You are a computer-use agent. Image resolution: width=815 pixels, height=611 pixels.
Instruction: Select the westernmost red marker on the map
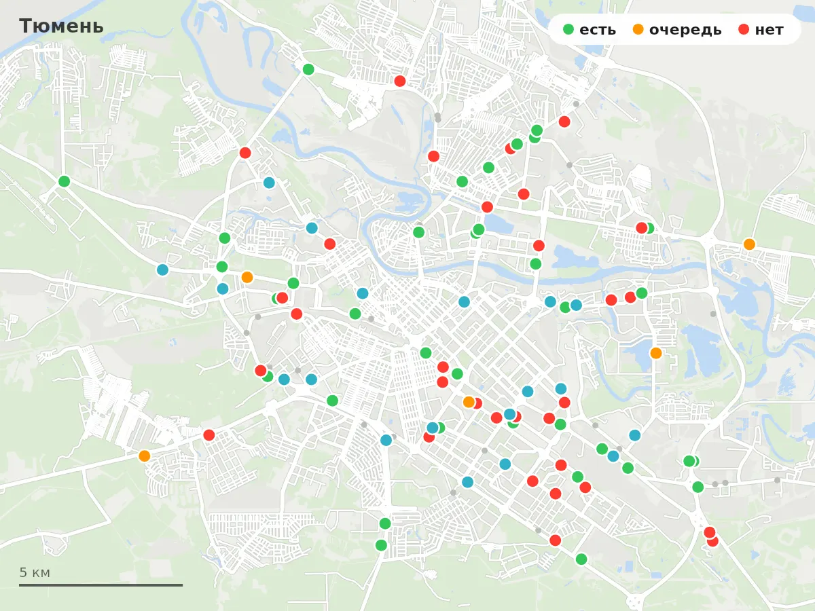(x=209, y=435)
